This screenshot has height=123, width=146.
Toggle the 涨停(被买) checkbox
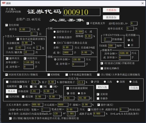(99, 105)
